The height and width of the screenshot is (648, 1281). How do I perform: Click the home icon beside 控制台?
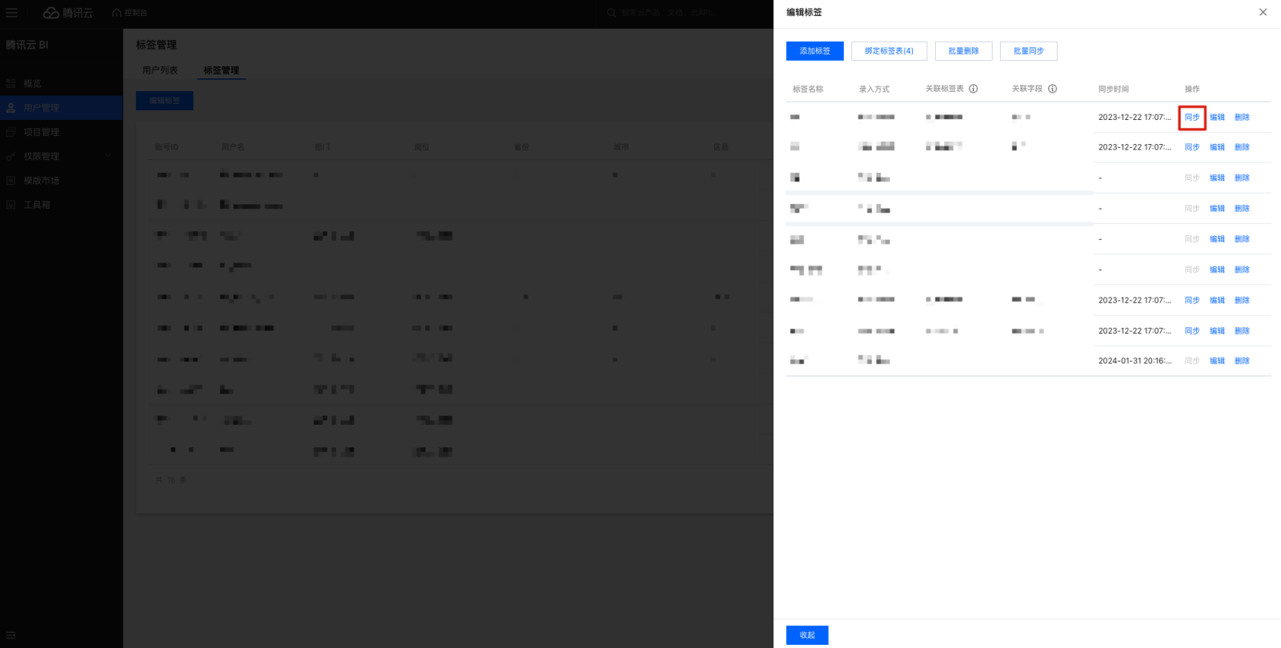click(x=117, y=13)
